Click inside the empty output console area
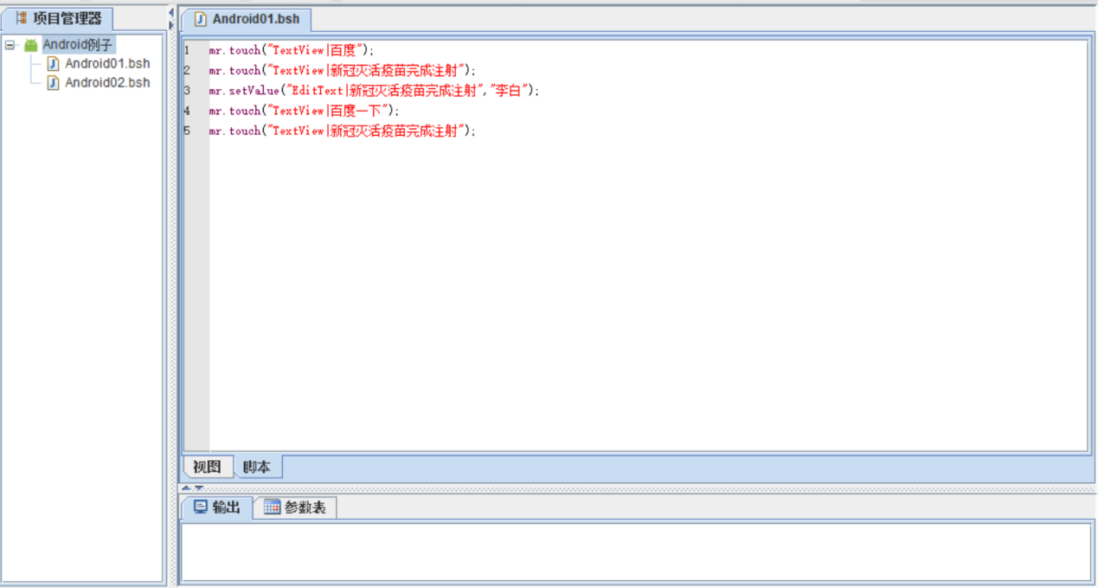The width and height of the screenshot is (1098, 588). pos(635,551)
